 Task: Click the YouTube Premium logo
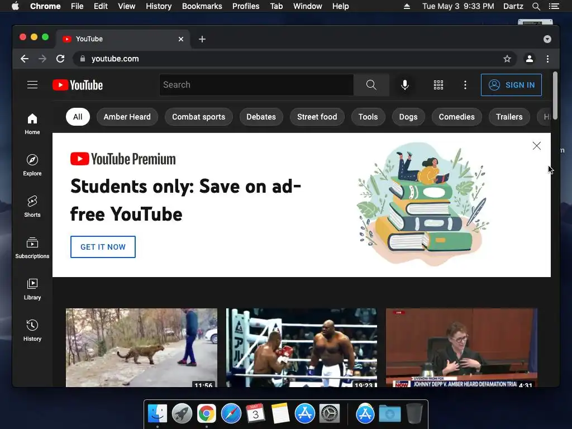click(123, 159)
